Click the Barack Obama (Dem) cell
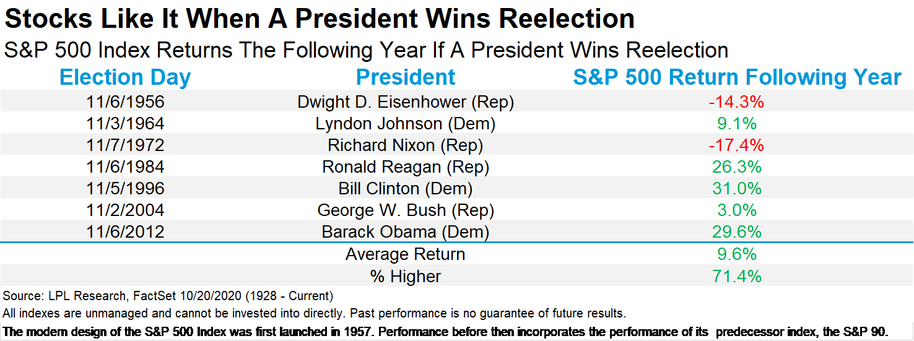This screenshot has width=914, height=341. click(x=406, y=232)
